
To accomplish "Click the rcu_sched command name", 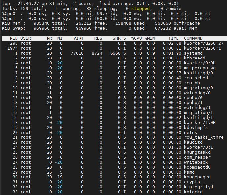I will coord(196,78).
